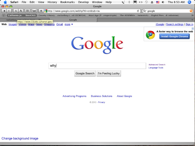Viewport: 195px width, 146px height.
Task: Open the search magnifier menu in search field
Action: (145, 11)
